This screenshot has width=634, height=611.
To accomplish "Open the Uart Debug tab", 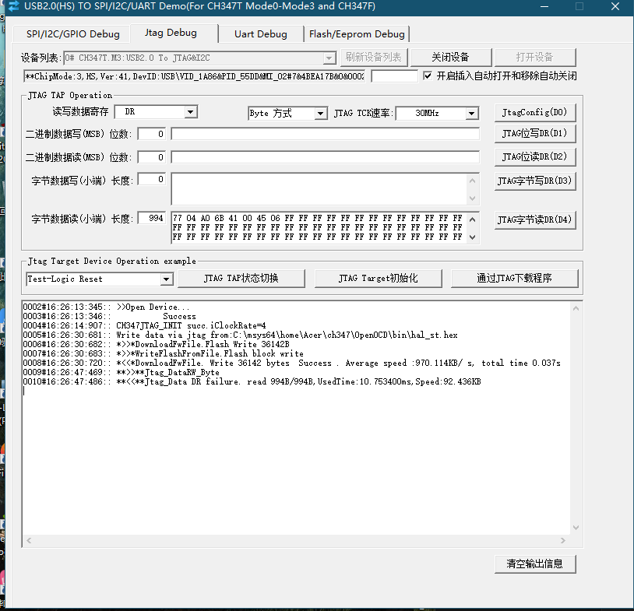I will pos(261,34).
